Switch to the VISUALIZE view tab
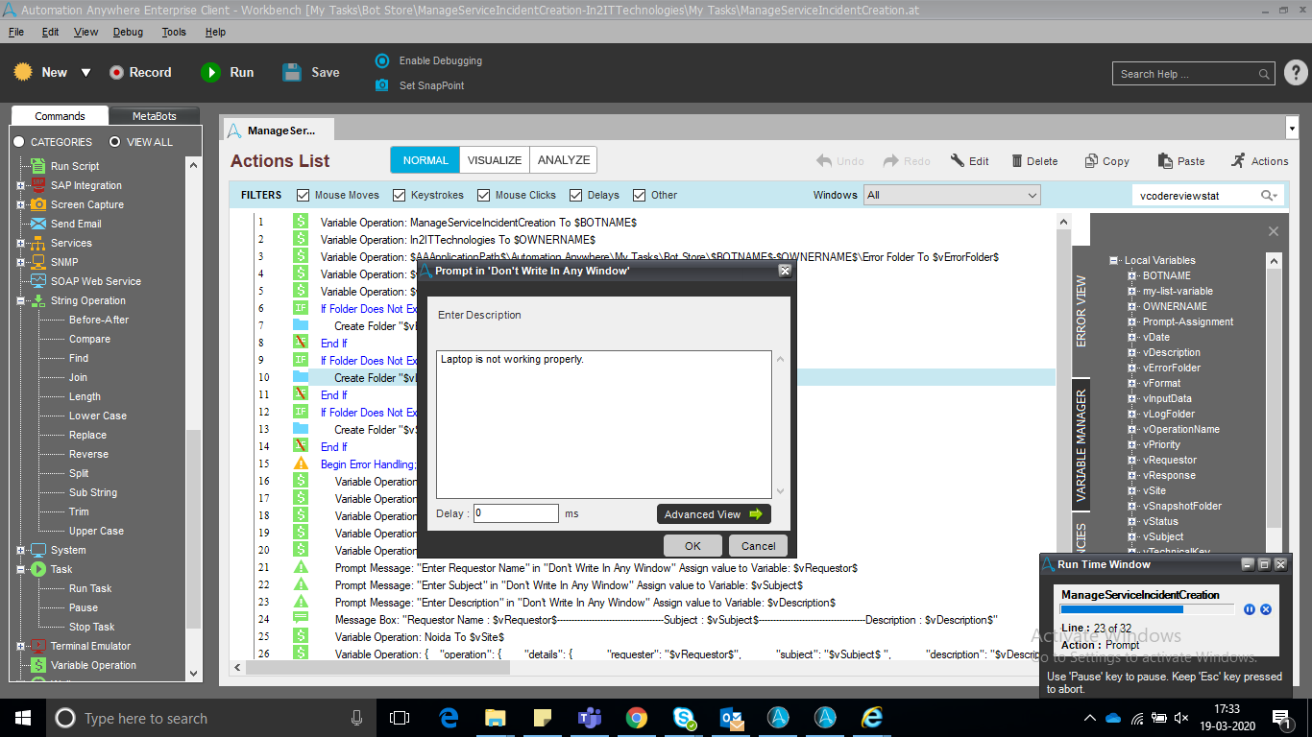The height and width of the screenshot is (737, 1312). click(495, 160)
